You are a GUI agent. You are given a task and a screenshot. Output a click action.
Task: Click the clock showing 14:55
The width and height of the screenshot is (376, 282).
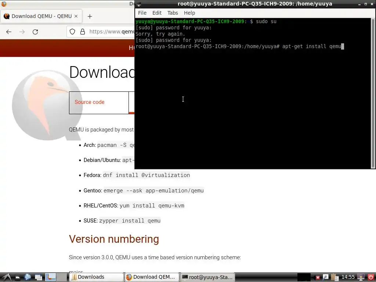coord(348,277)
